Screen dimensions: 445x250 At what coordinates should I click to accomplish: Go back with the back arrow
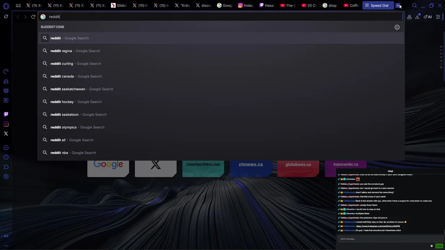pyautogui.click(x=18, y=17)
